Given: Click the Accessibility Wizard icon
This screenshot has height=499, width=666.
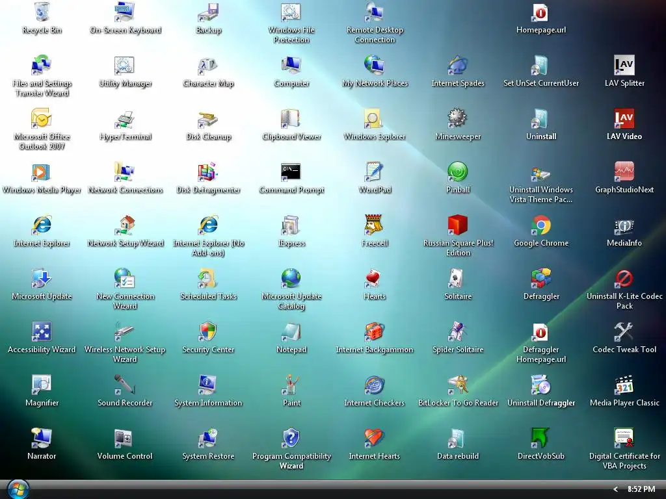Looking at the screenshot, I should [42, 331].
